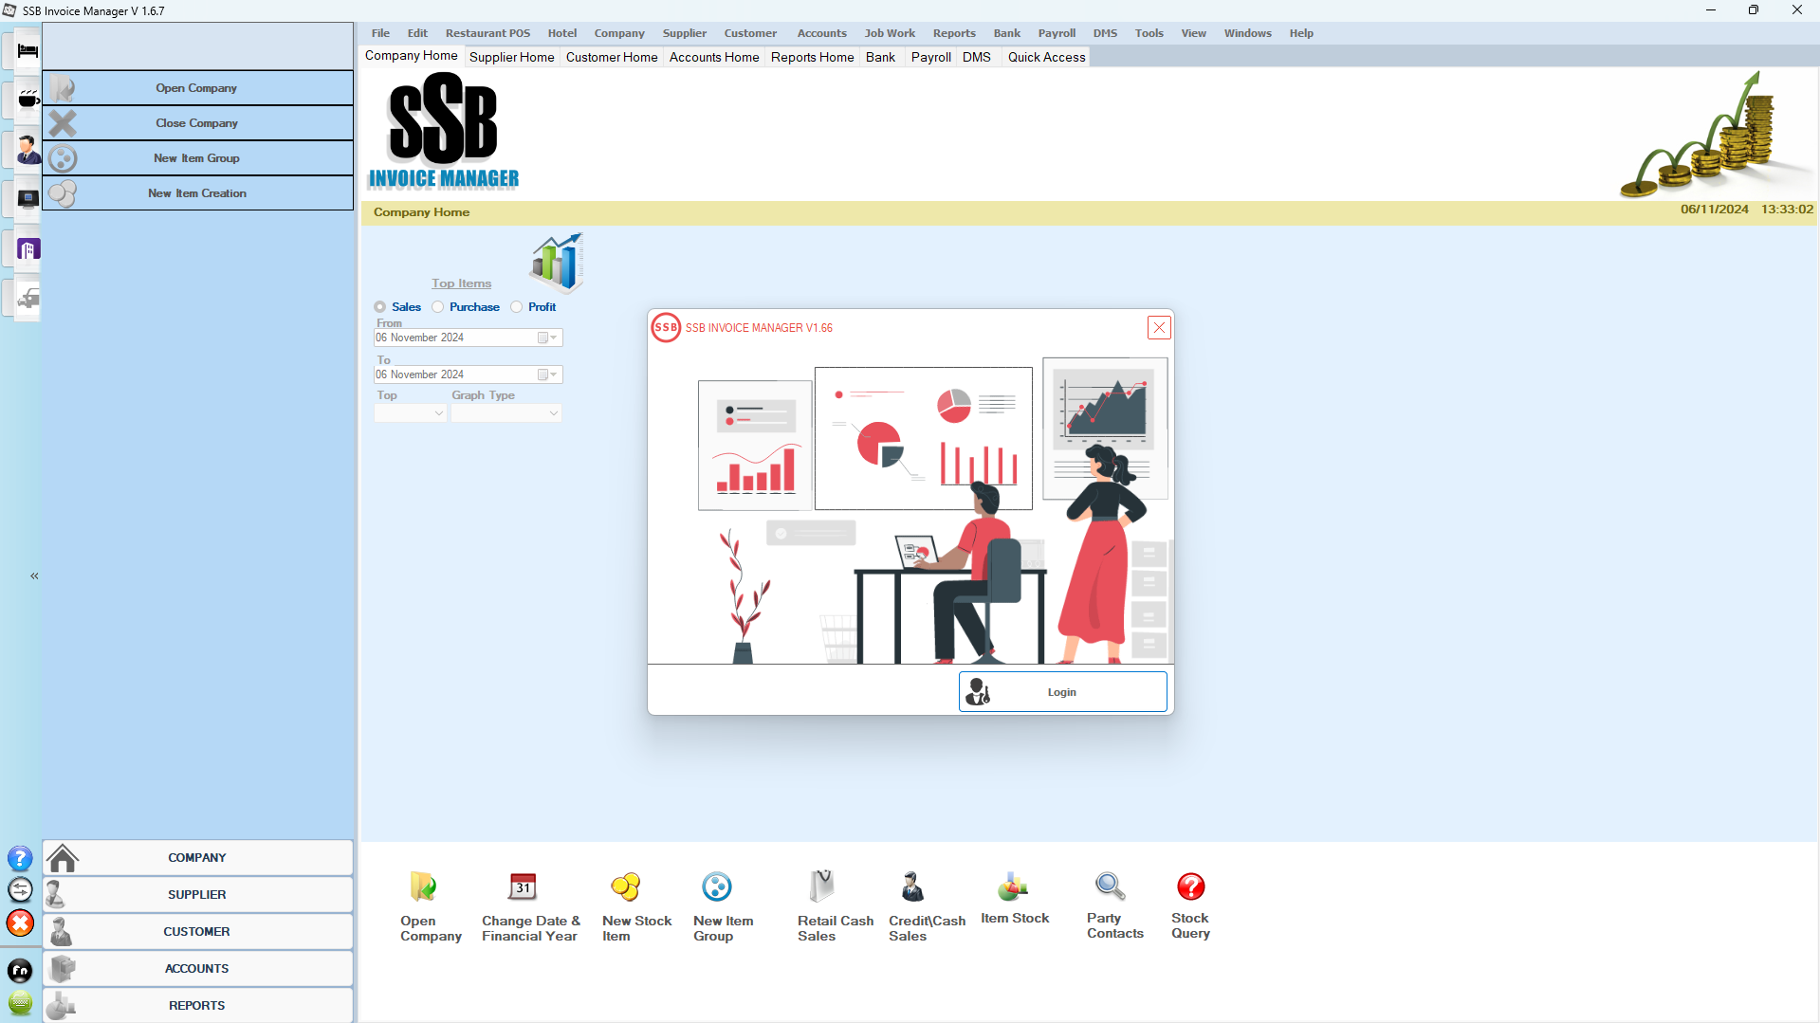Click the Login button
The height and width of the screenshot is (1023, 1820).
coord(1062,692)
